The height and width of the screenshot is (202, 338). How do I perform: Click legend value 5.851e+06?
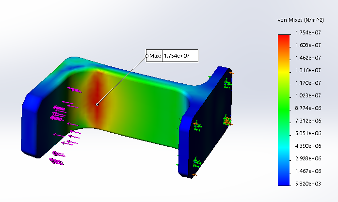308,133
